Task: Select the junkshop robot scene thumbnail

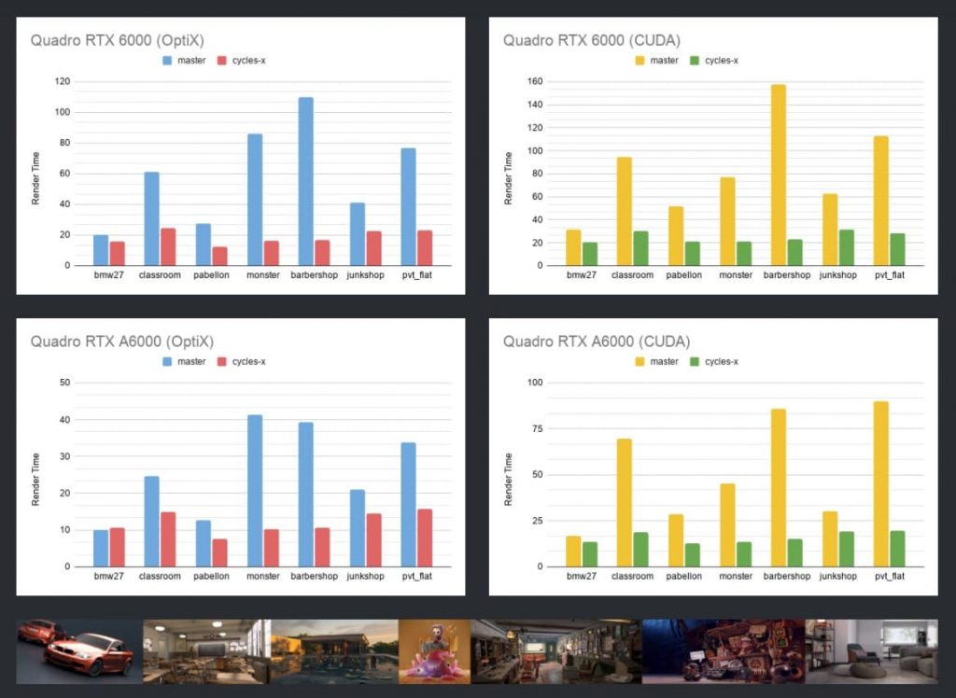Action: 723,650
